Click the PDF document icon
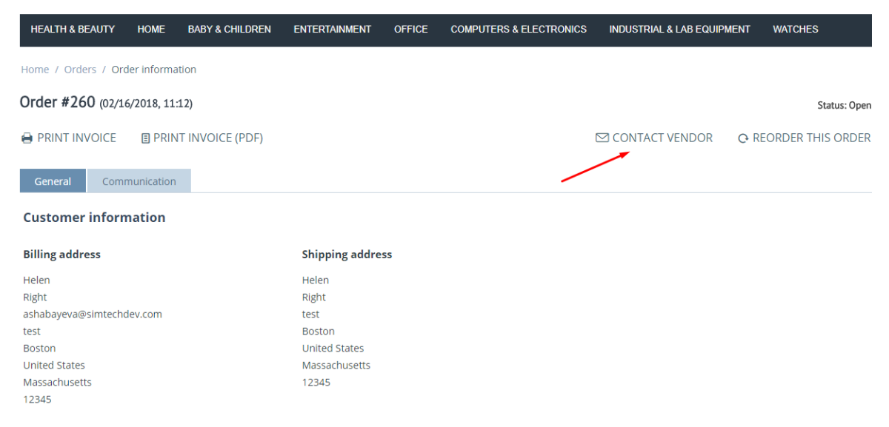 pyautogui.click(x=145, y=138)
